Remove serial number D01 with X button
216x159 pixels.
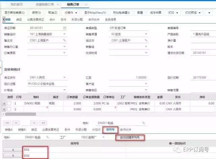point(13,150)
